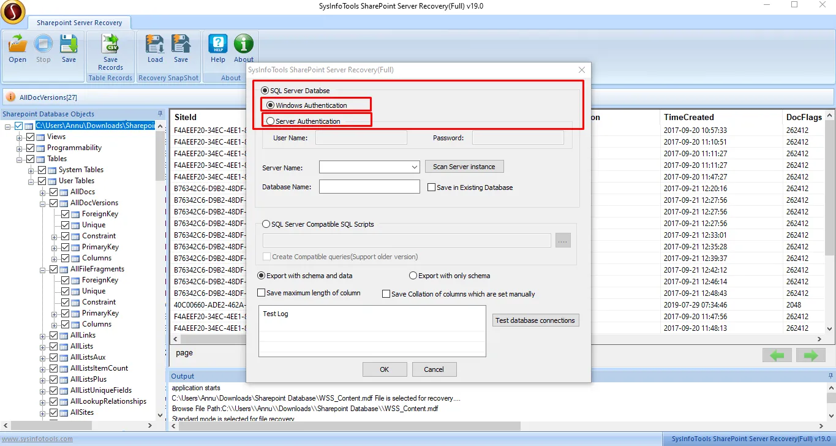This screenshot has width=836, height=446.
Task: Click the green About info icon
Action: click(244, 43)
